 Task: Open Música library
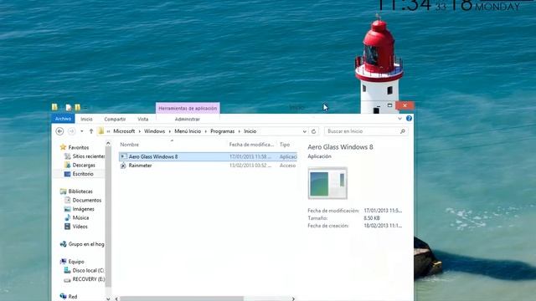[x=80, y=217]
